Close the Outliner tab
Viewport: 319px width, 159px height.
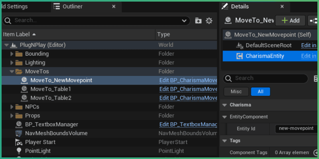(114, 7)
